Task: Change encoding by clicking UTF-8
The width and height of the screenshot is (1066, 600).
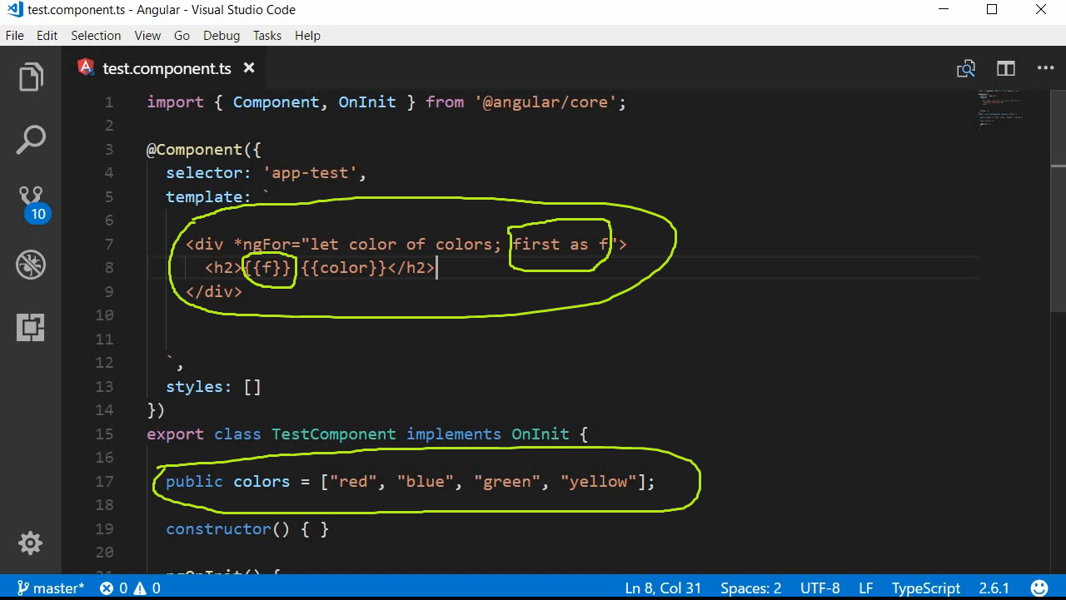Action: [x=819, y=588]
